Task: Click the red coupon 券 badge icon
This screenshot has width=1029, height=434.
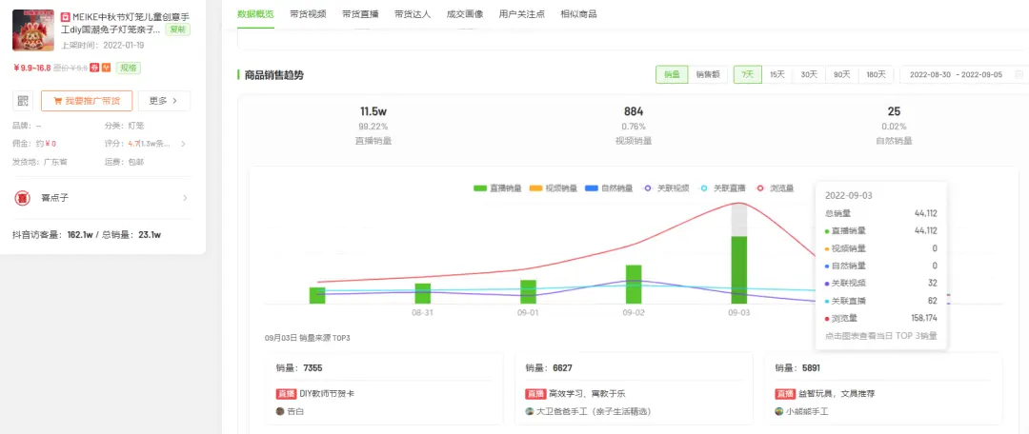Action: pos(95,68)
